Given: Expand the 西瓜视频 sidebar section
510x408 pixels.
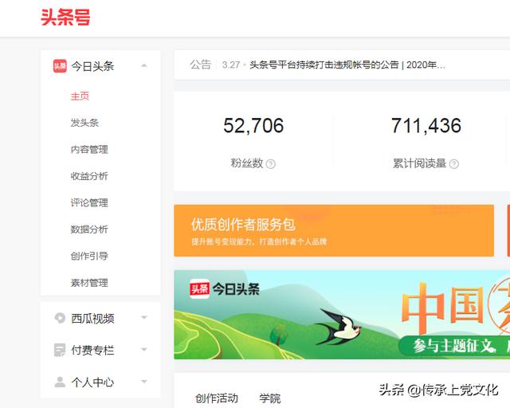Looking at the screenshot, I should tap(144, 317).
